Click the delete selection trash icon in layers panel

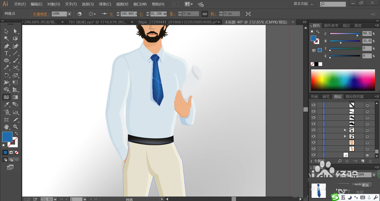tap(370, 161)
